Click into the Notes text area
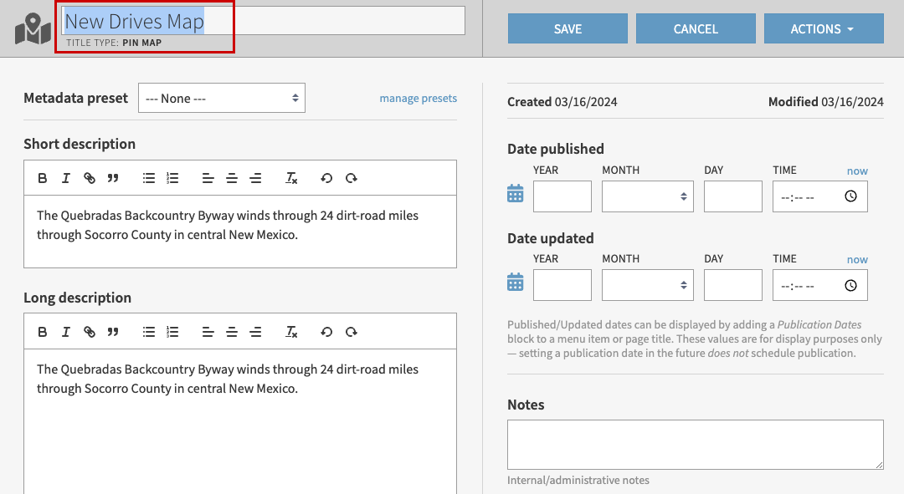904x494 pixels. pyautogui.click(x=695, y=444)
